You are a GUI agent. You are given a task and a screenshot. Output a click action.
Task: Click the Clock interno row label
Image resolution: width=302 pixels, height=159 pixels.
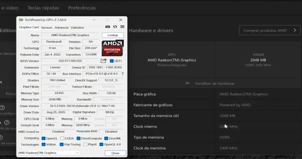click(x=145, y=126)
